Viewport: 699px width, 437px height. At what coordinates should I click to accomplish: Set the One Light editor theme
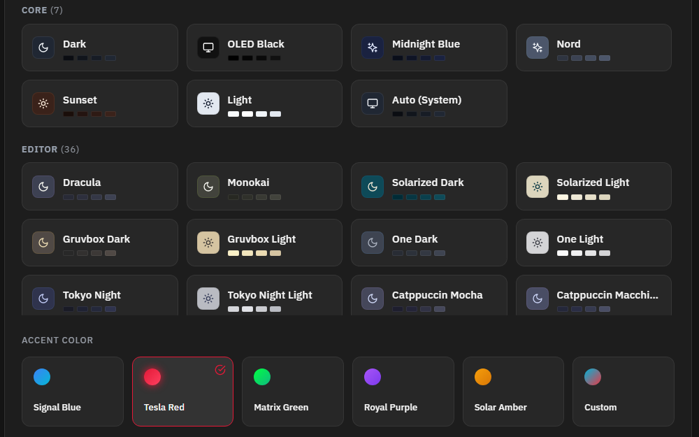point(593,243)
